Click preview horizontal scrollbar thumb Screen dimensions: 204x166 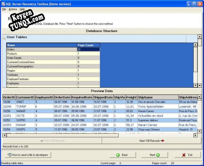point(62,135)
